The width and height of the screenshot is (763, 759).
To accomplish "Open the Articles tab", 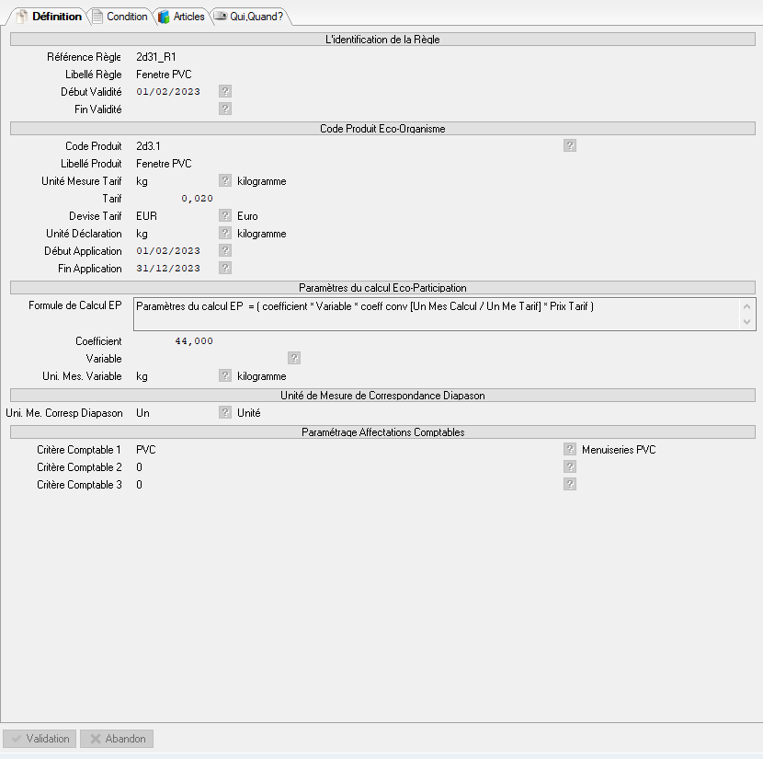I will pyautogui.click(x=181, y=17).
